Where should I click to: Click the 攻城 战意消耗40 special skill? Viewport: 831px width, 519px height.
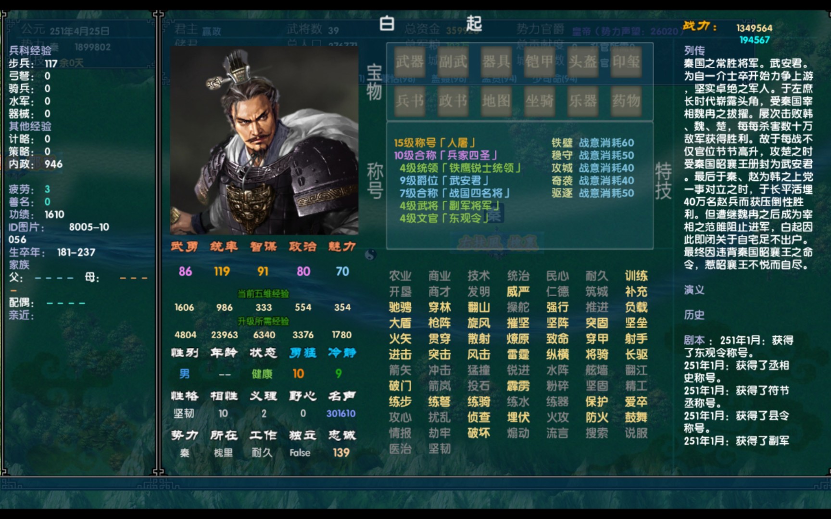[x=592, y=168]
